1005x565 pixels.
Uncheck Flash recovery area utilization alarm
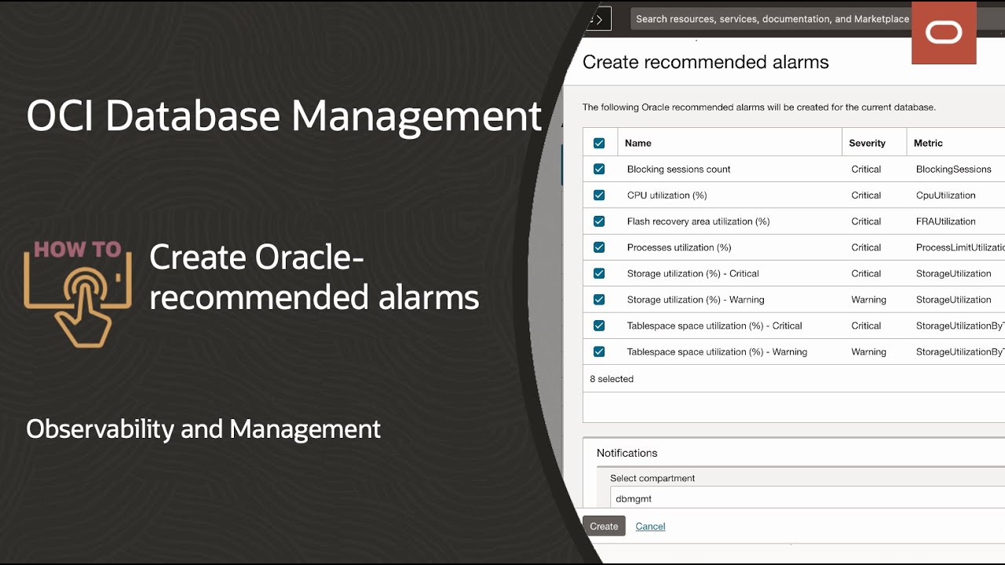599,221
